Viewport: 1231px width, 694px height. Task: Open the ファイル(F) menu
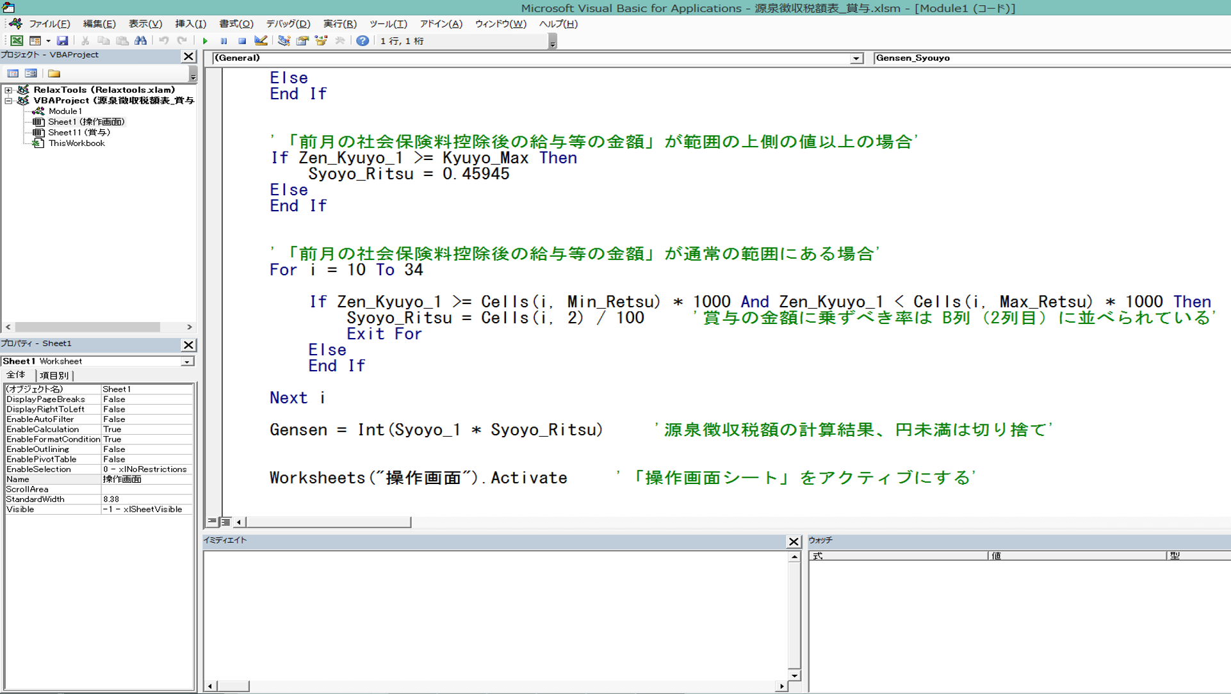coord(49,24)
